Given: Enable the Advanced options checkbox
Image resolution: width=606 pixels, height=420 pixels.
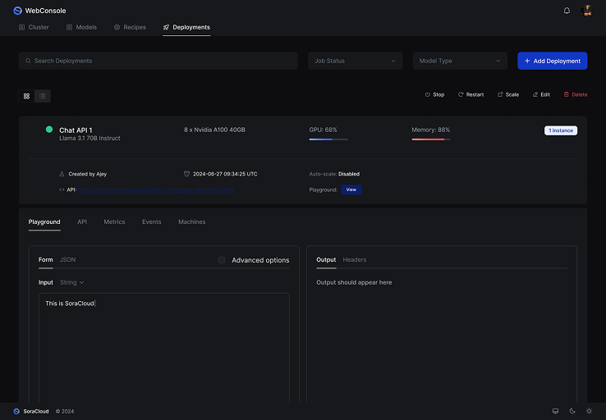Looking at the screenshot, I should click(x=222, y=260).
